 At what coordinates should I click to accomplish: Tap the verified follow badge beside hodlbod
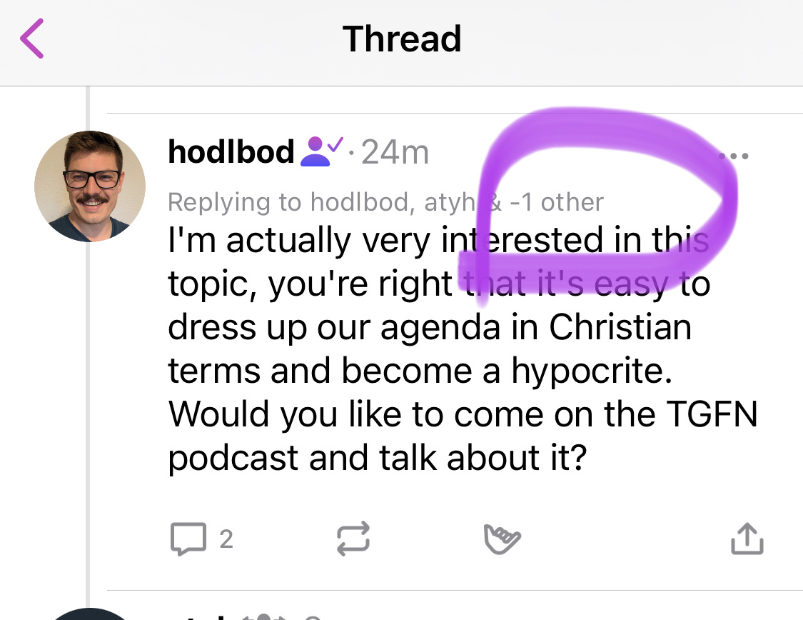point(322,151)
